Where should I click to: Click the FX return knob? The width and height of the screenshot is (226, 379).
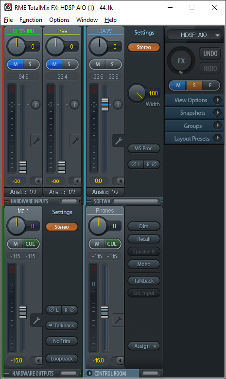(x=181, y=61)
